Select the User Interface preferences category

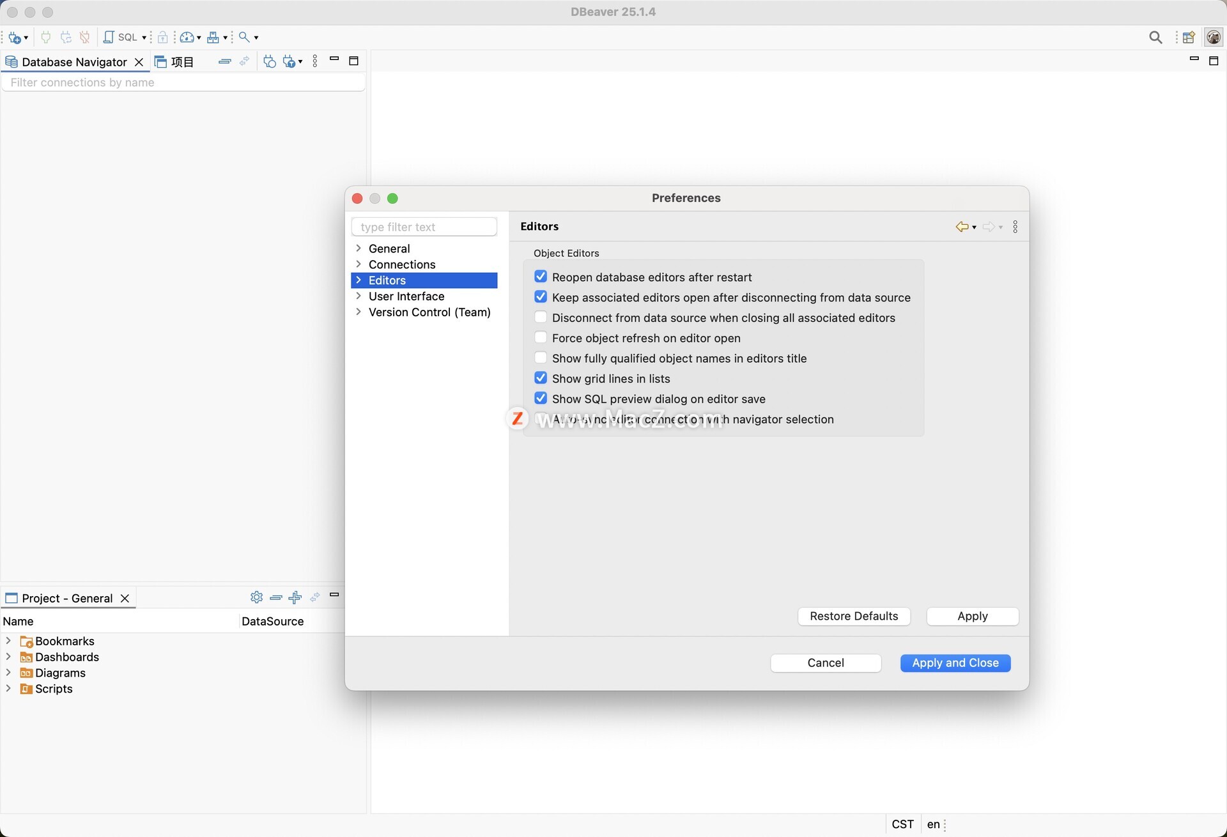406,296
